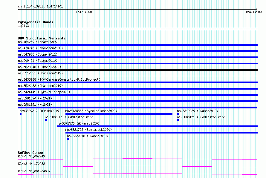
Task: Click the right arrowhead of the ruler
Action: (x=256, y=10)
